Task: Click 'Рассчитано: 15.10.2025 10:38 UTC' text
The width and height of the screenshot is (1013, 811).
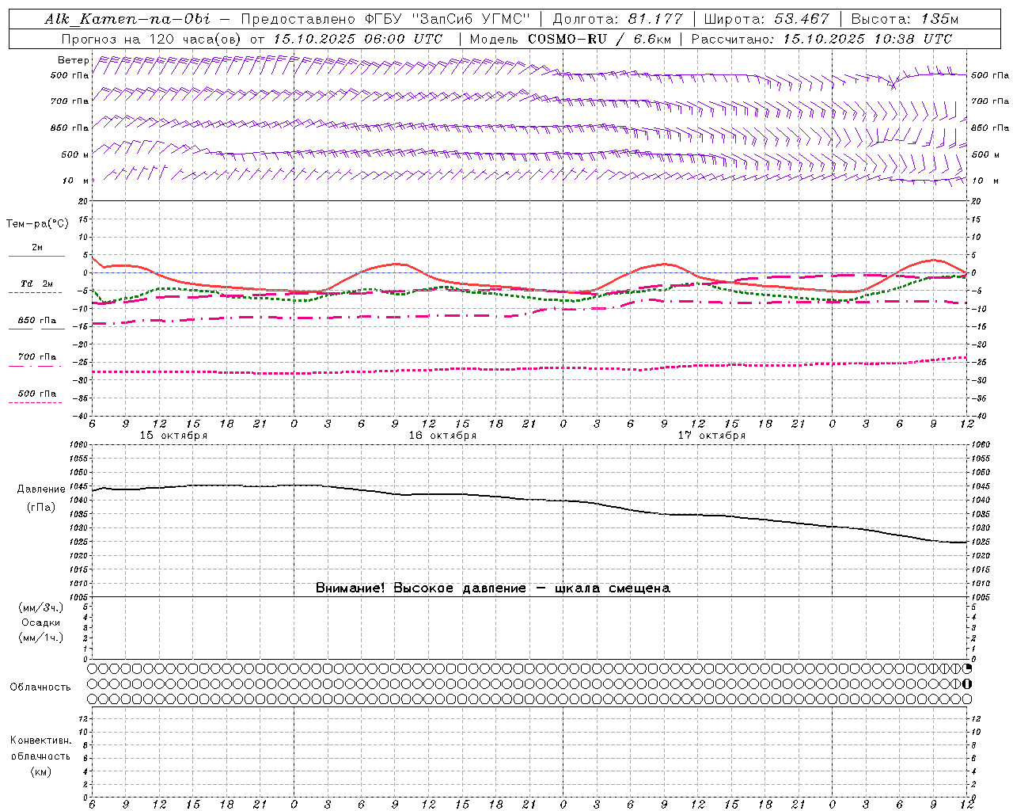Action: (821, 39)
